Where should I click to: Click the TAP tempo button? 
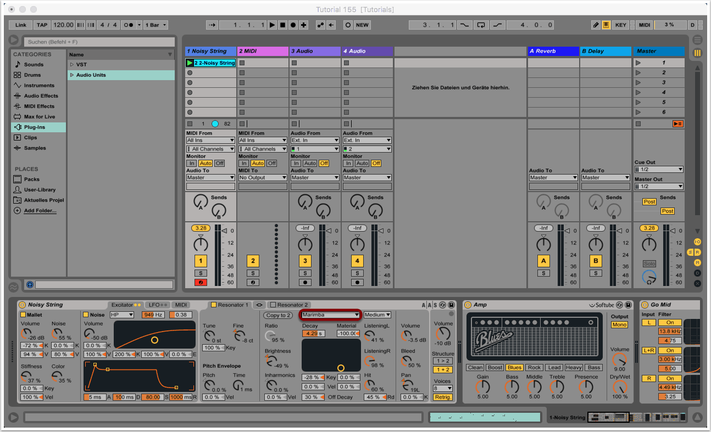(x=42, y=25)
